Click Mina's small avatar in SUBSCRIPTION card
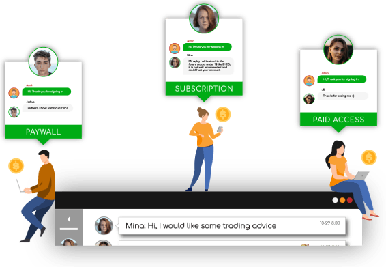Image resolution: width=386 pixels, height=267 pixels. [175, 62]
